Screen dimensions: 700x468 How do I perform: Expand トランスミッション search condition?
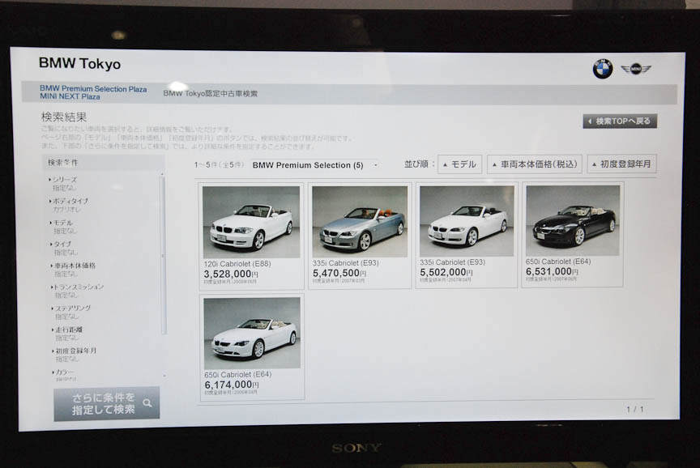pos(77,287)
